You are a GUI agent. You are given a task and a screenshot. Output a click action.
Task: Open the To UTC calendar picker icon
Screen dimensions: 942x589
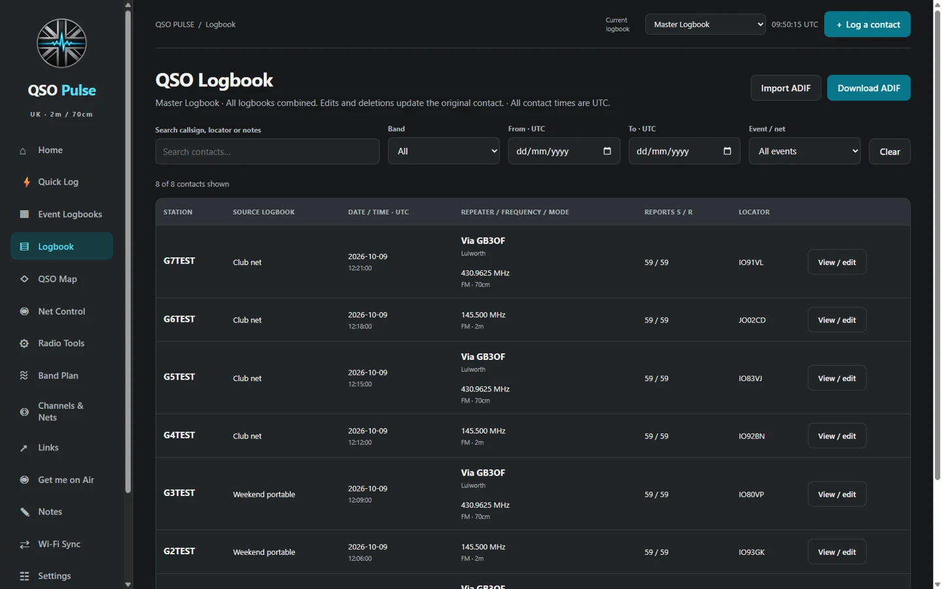pyautogui.click(x=727, y=151)
